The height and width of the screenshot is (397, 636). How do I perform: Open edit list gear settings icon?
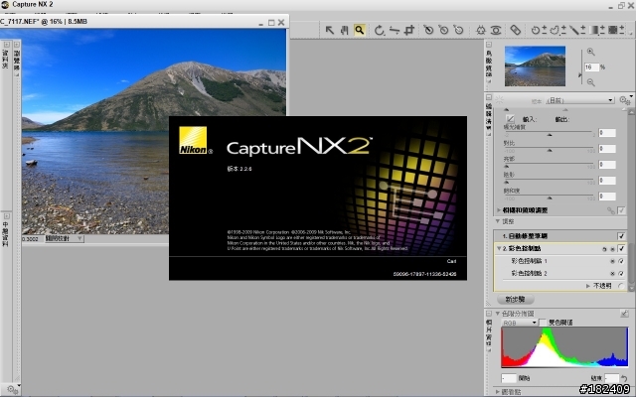click(625, 99)
